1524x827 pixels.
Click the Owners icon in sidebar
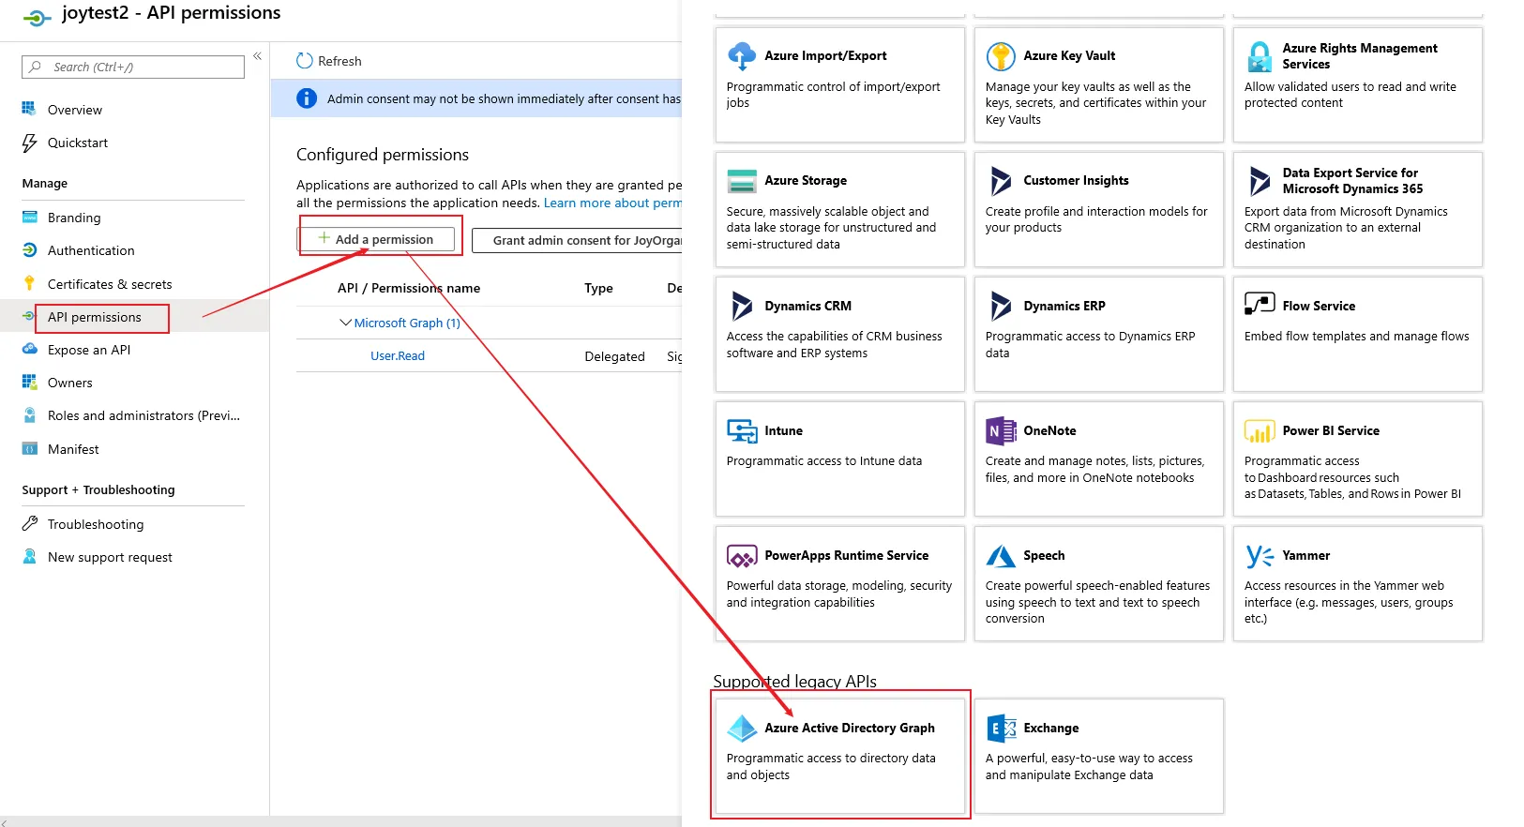click(29, 383)
